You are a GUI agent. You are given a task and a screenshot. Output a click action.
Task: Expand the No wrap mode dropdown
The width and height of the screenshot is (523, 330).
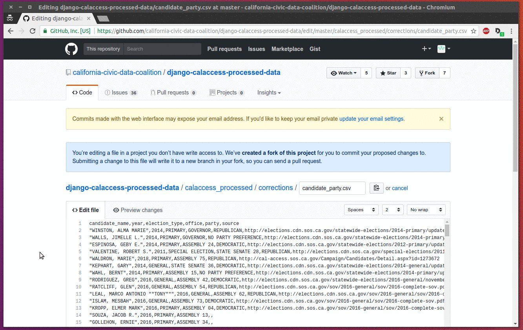coord(426,210)
